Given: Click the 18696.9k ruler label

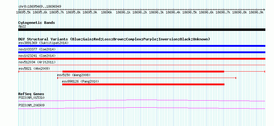Looking at the screenshot, I should 256,13.
